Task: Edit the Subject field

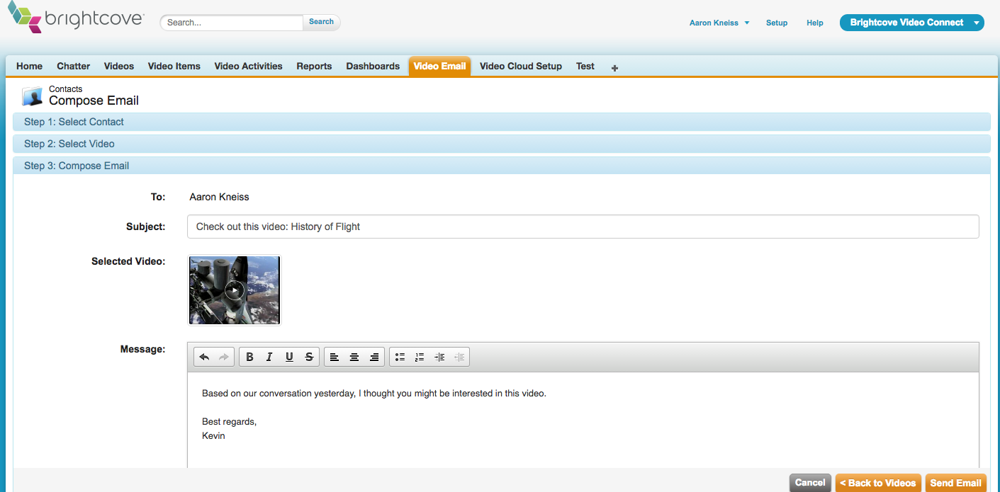Action: [583, 227]
